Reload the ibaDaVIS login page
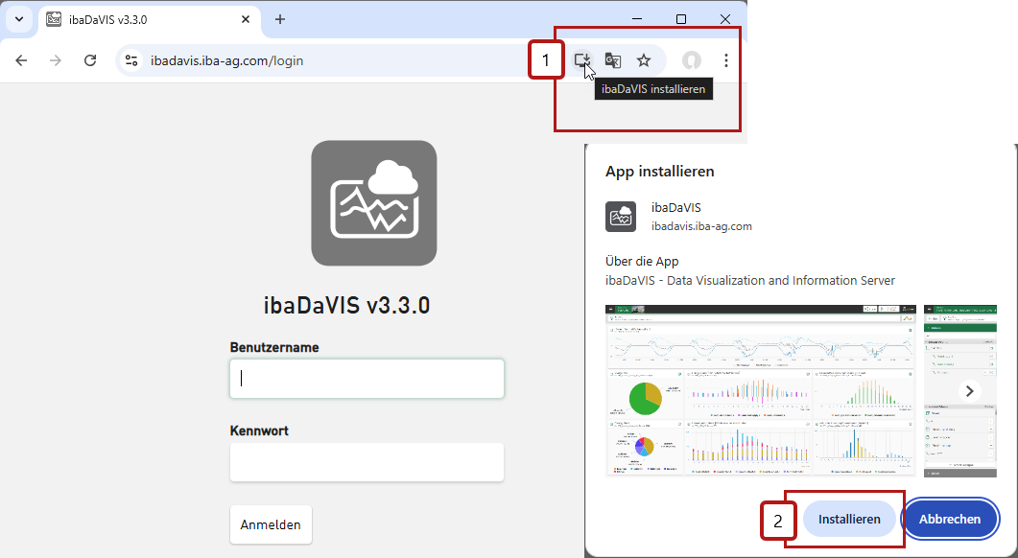Screen dimensions: 1018x558 90,60
